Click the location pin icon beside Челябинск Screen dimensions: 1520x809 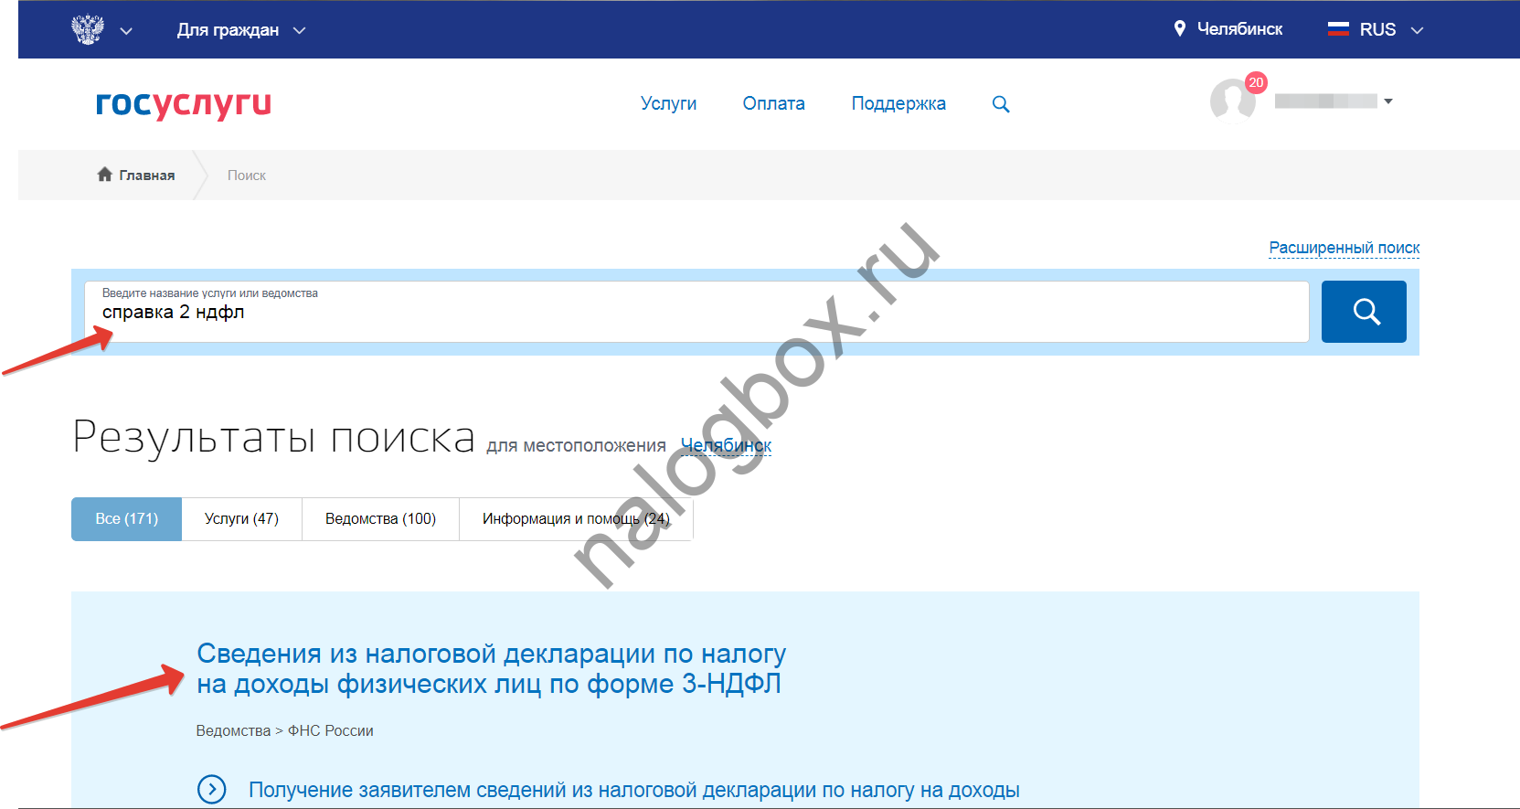point(1179,29)
